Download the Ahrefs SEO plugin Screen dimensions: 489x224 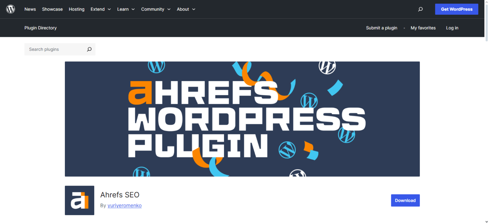pos(405,201)
